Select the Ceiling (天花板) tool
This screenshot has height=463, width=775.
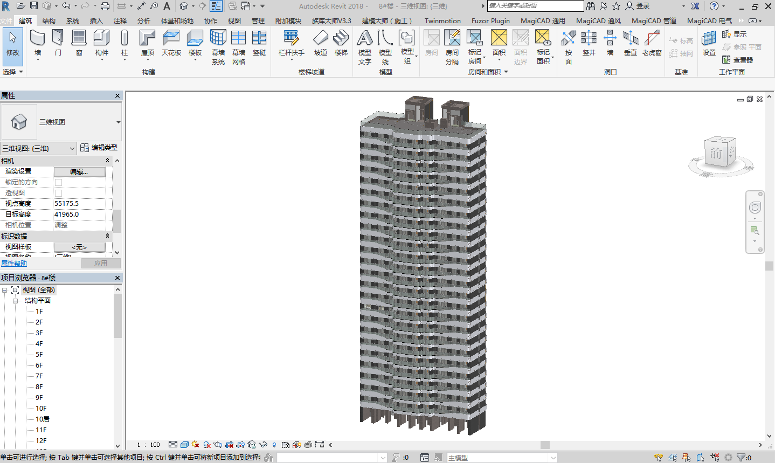click(x=171, y=43)
